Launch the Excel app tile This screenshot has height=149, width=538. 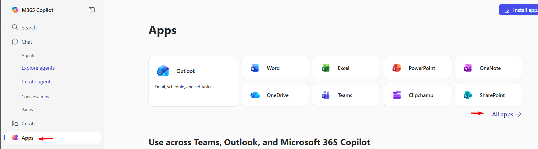click(346, 68)
